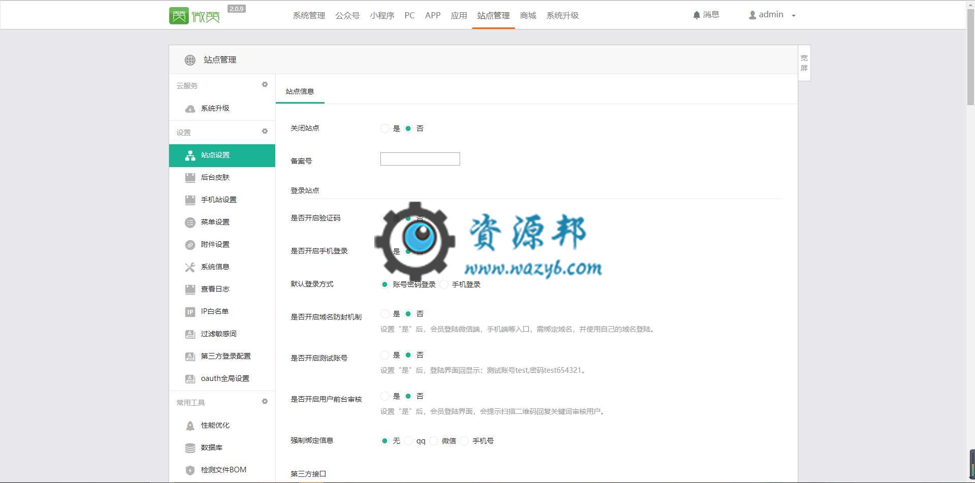Click the rocket icon for 性能优化
The width and height of the screenshot is (975, 483).
coord(190,426)
